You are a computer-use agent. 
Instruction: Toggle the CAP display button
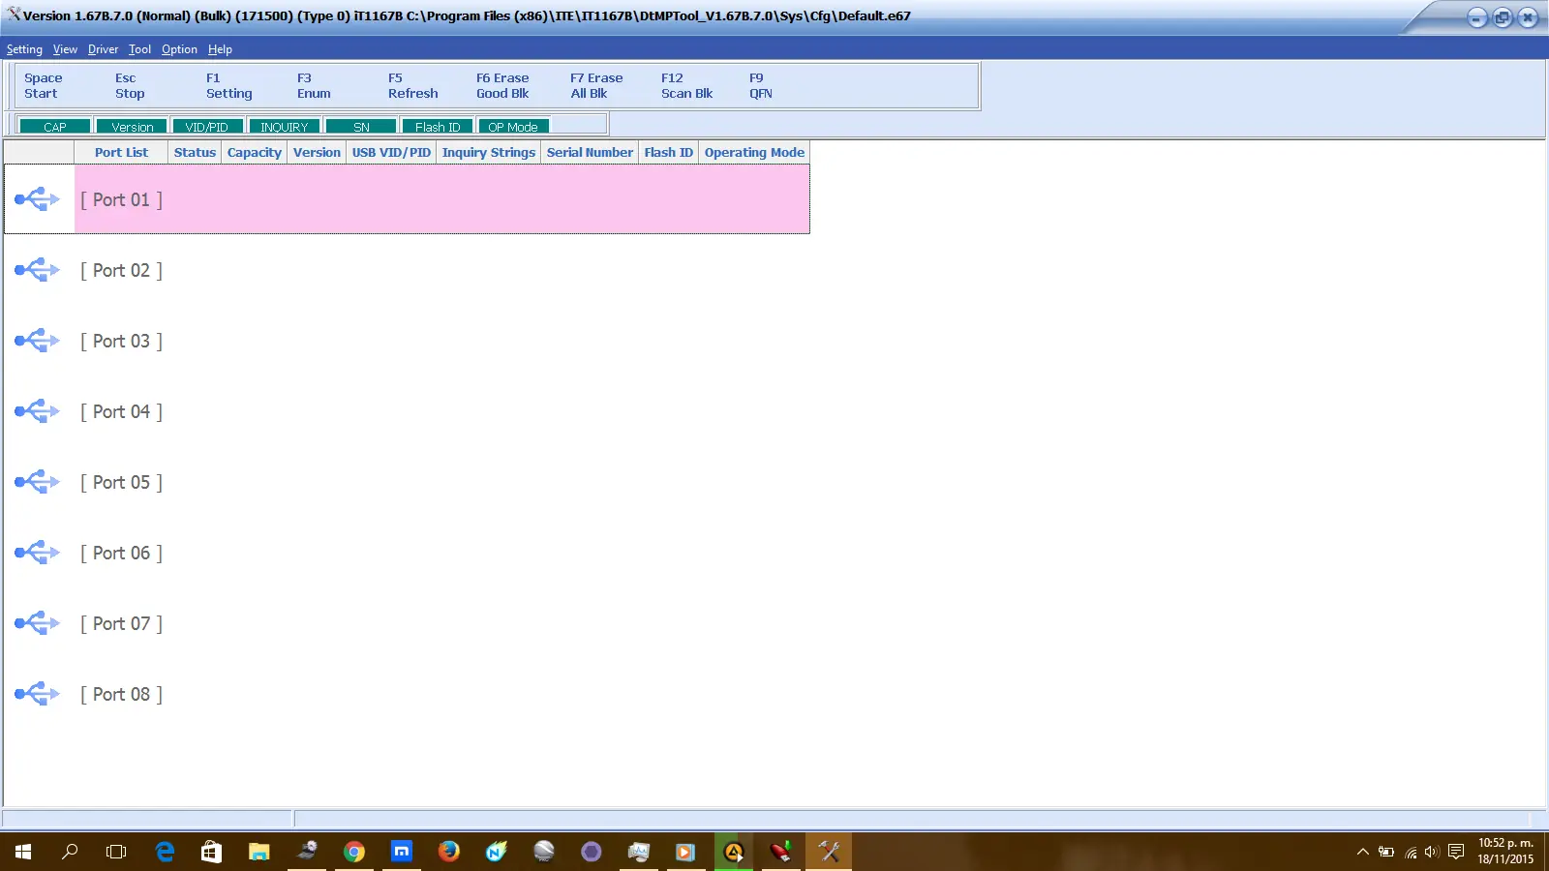point(55,127)
